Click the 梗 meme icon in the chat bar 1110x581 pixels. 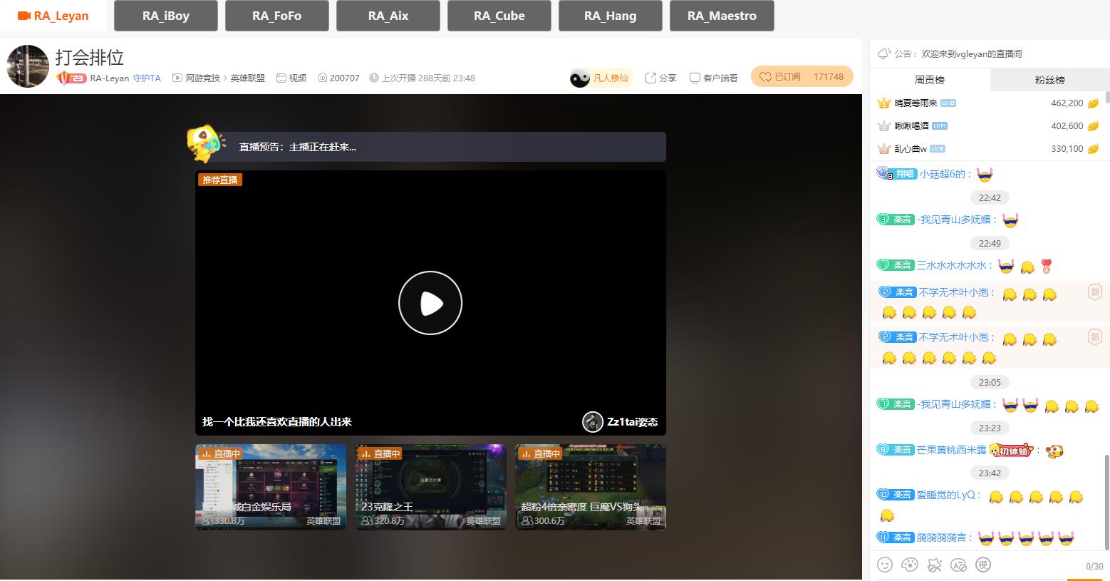pyautogui.click(x=984, y=565)
